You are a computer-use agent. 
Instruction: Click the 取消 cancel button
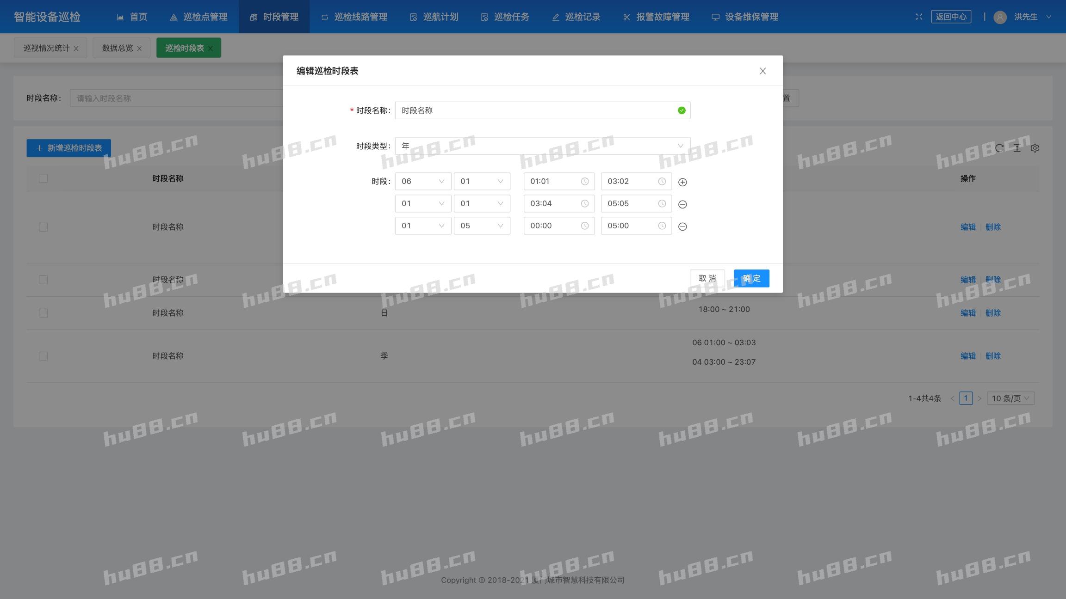pos(707,278)
